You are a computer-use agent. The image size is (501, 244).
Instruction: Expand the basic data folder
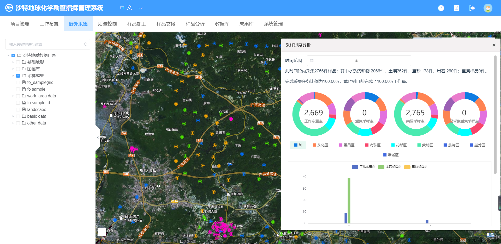coord(13,116)
